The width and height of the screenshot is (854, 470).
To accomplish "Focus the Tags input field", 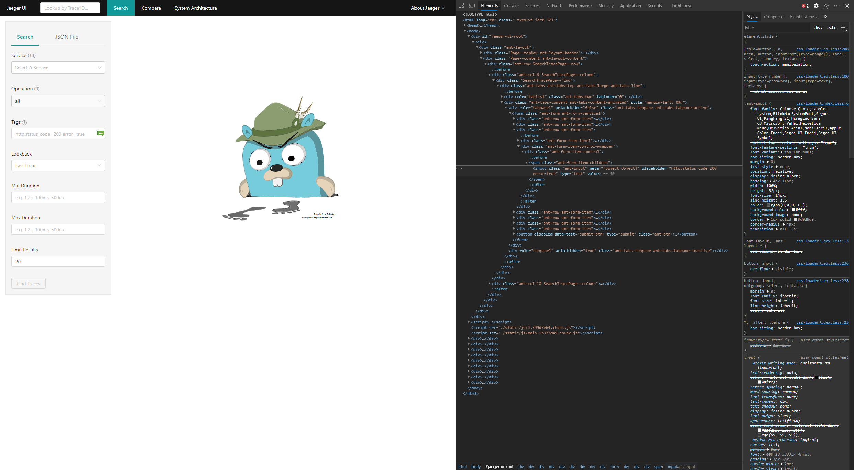I will [58, 134].
